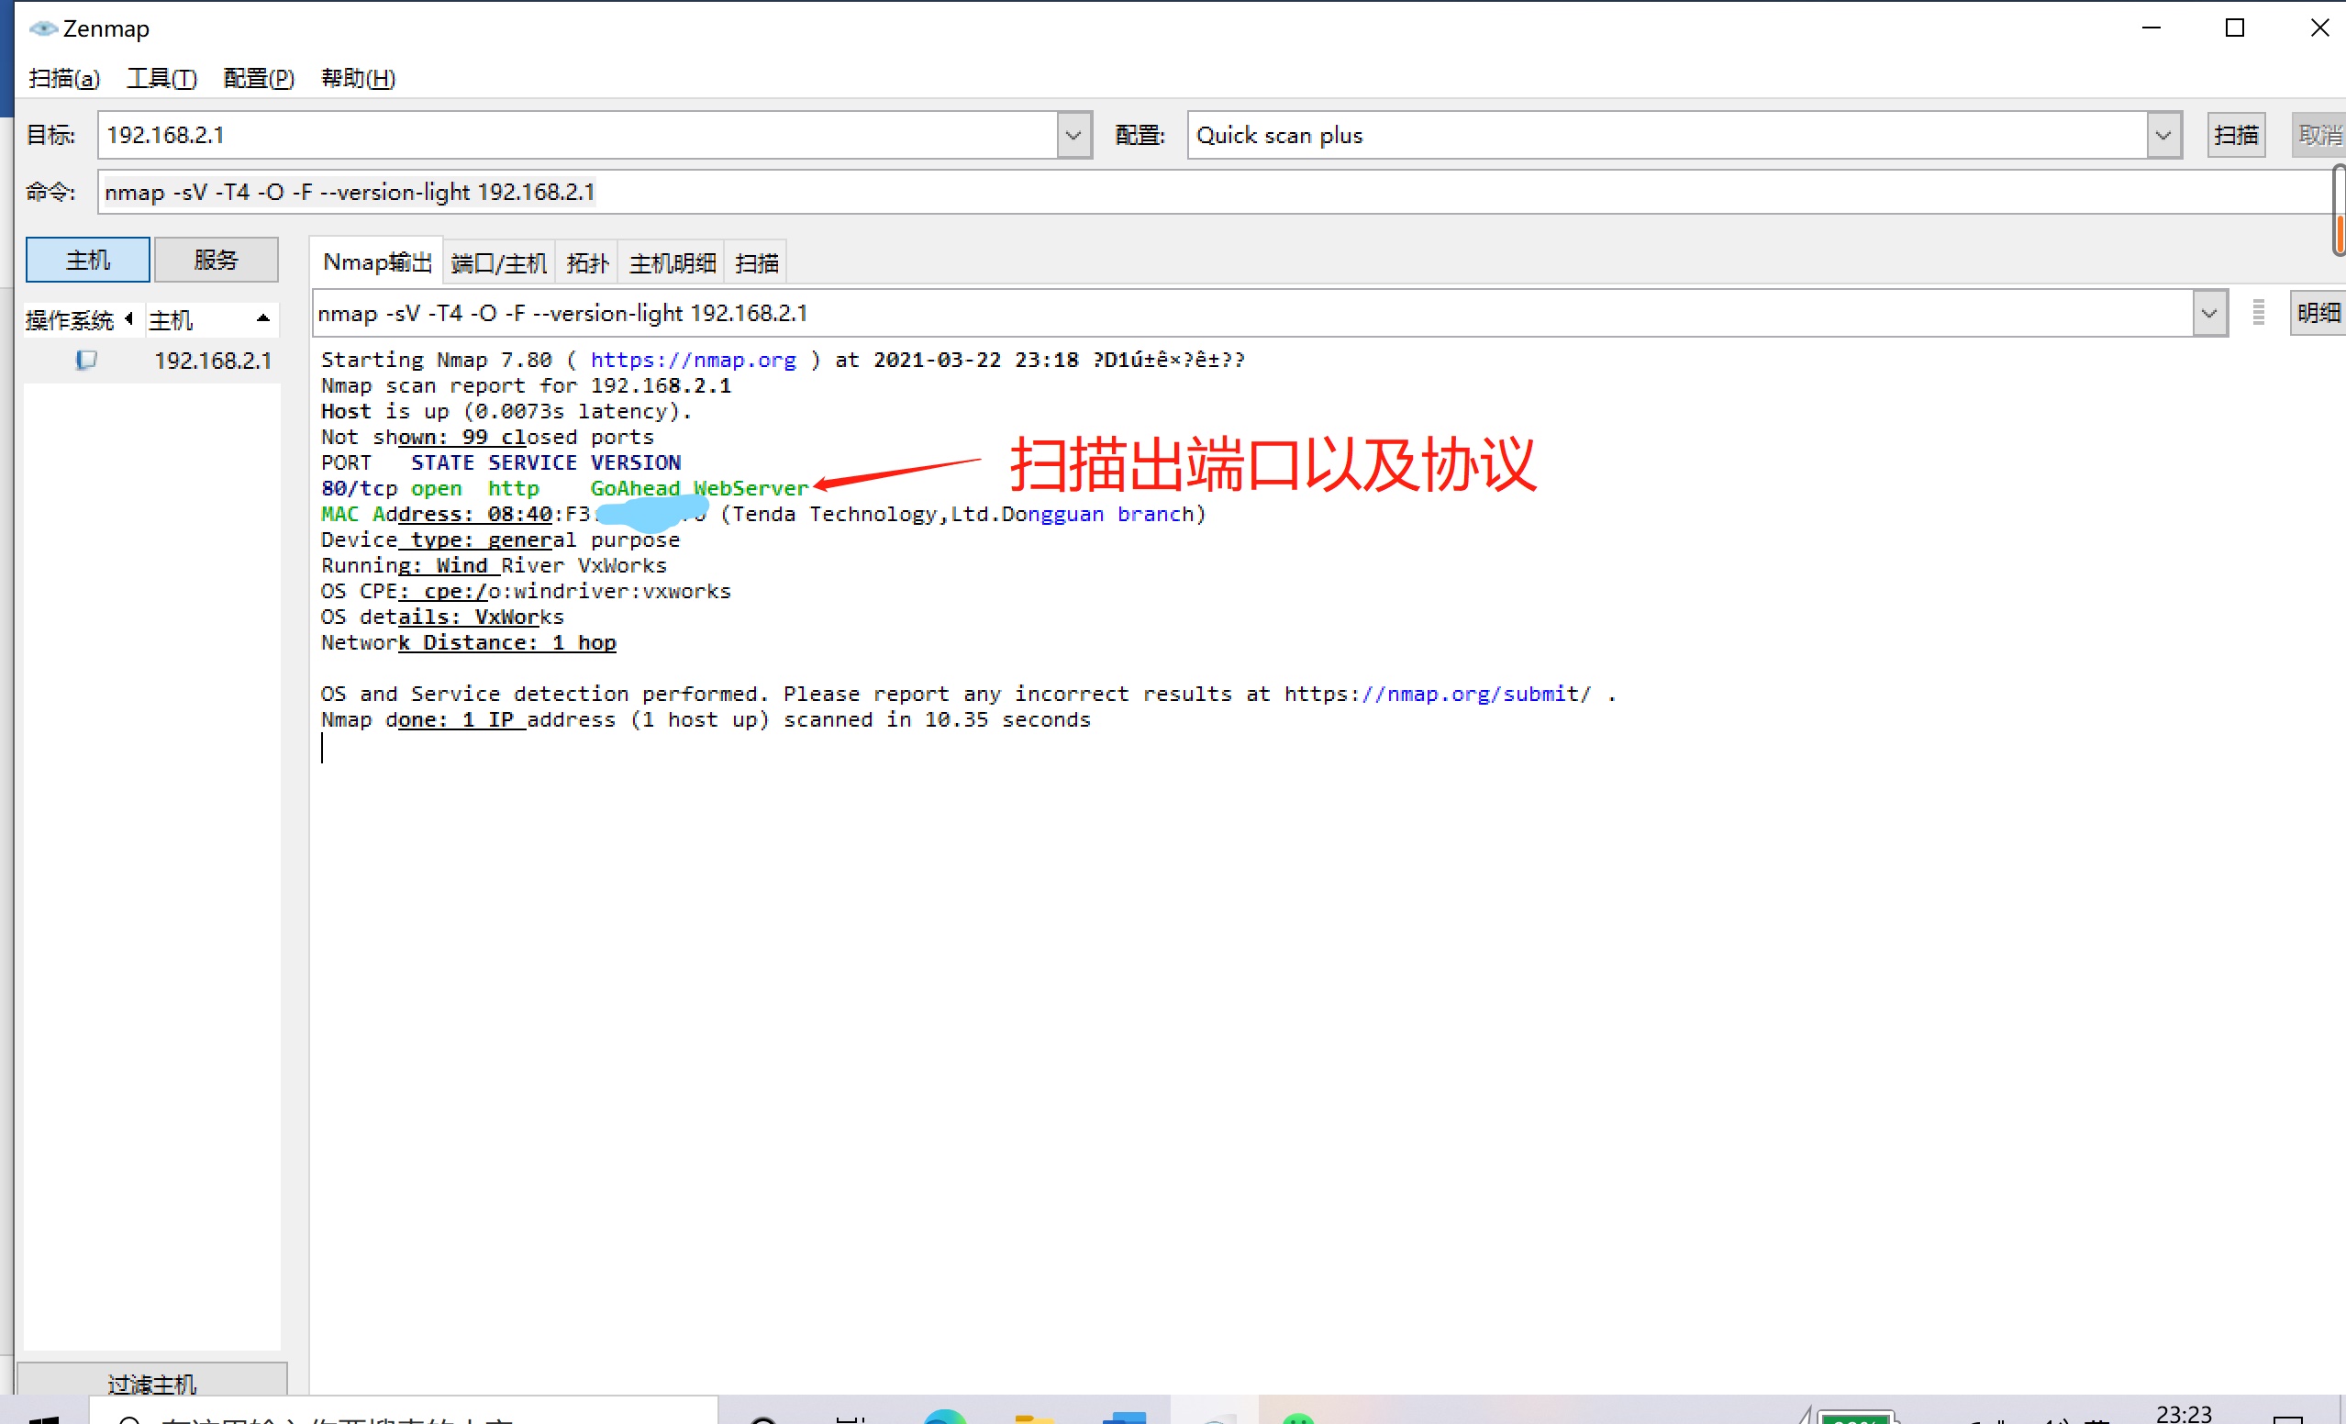
Task: Close the Zenmap window
Action: click(2319, 28)
